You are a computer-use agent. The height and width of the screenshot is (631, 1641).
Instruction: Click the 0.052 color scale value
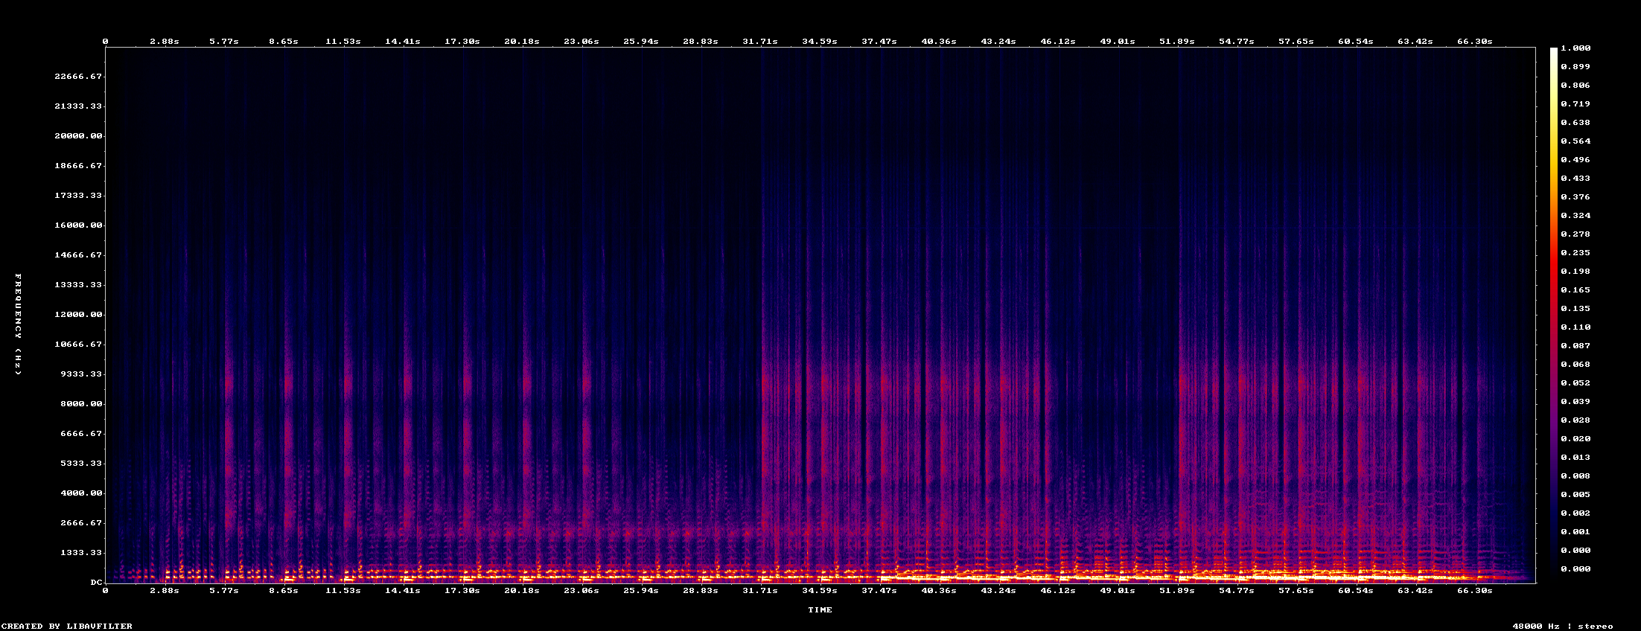1575,383
